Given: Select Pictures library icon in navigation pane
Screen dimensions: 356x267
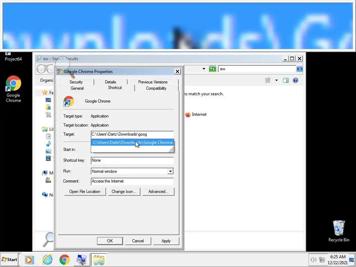Looking at the screenshot, I should point(48,151).
